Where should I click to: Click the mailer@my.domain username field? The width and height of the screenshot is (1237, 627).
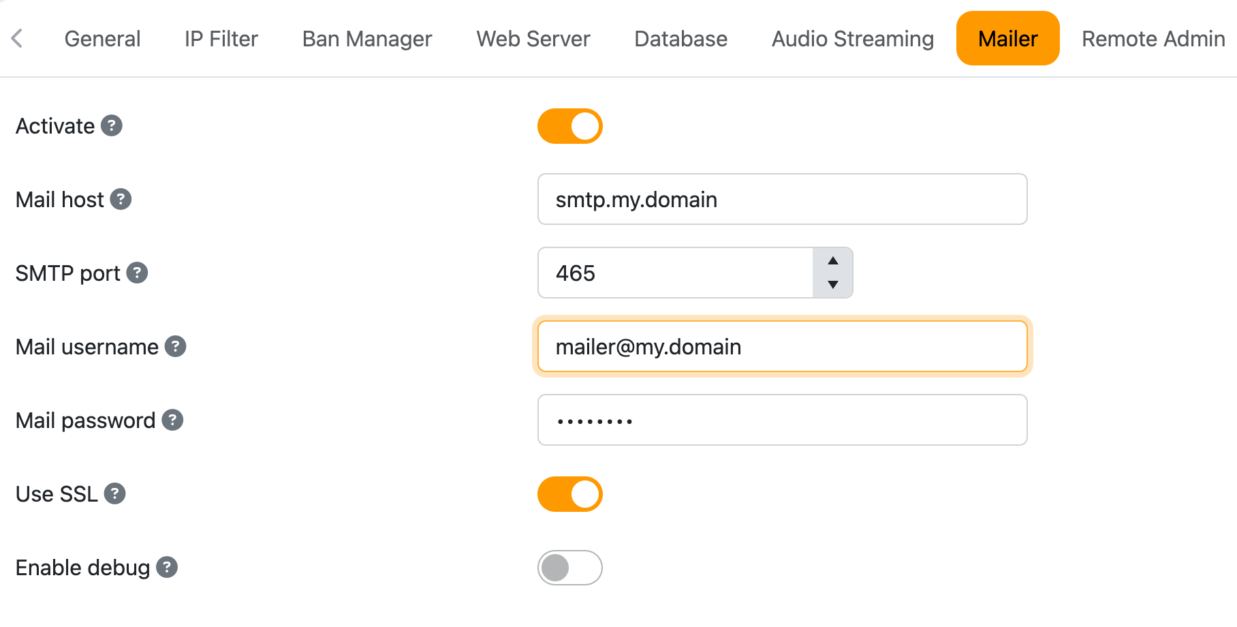tap(781, 346)
